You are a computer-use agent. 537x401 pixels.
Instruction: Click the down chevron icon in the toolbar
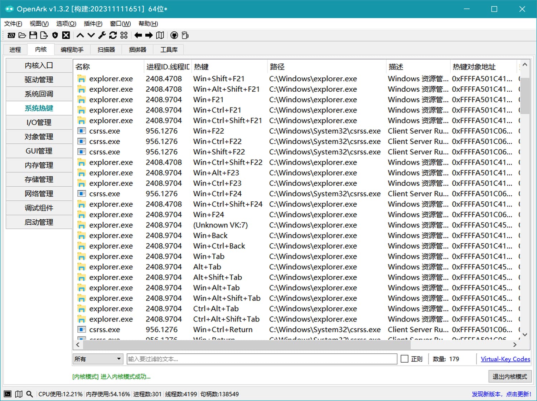[91, 35]
